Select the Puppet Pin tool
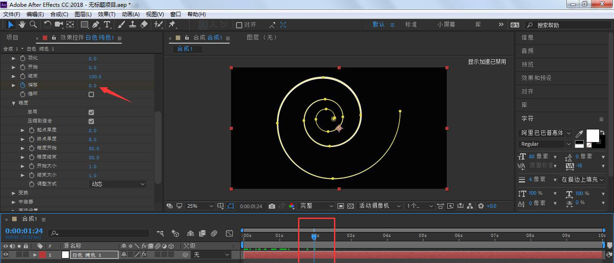This screenshot has width=614, height=263. pyautogui.click(x=172, y=25)
